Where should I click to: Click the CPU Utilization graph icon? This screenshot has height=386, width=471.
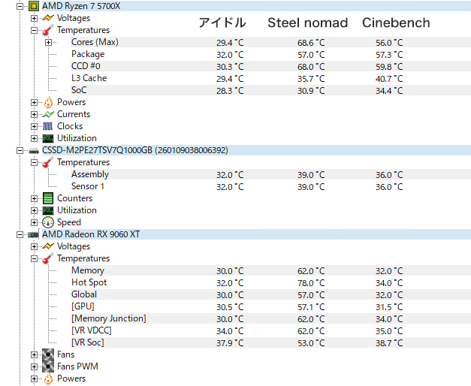coord(48,138)
